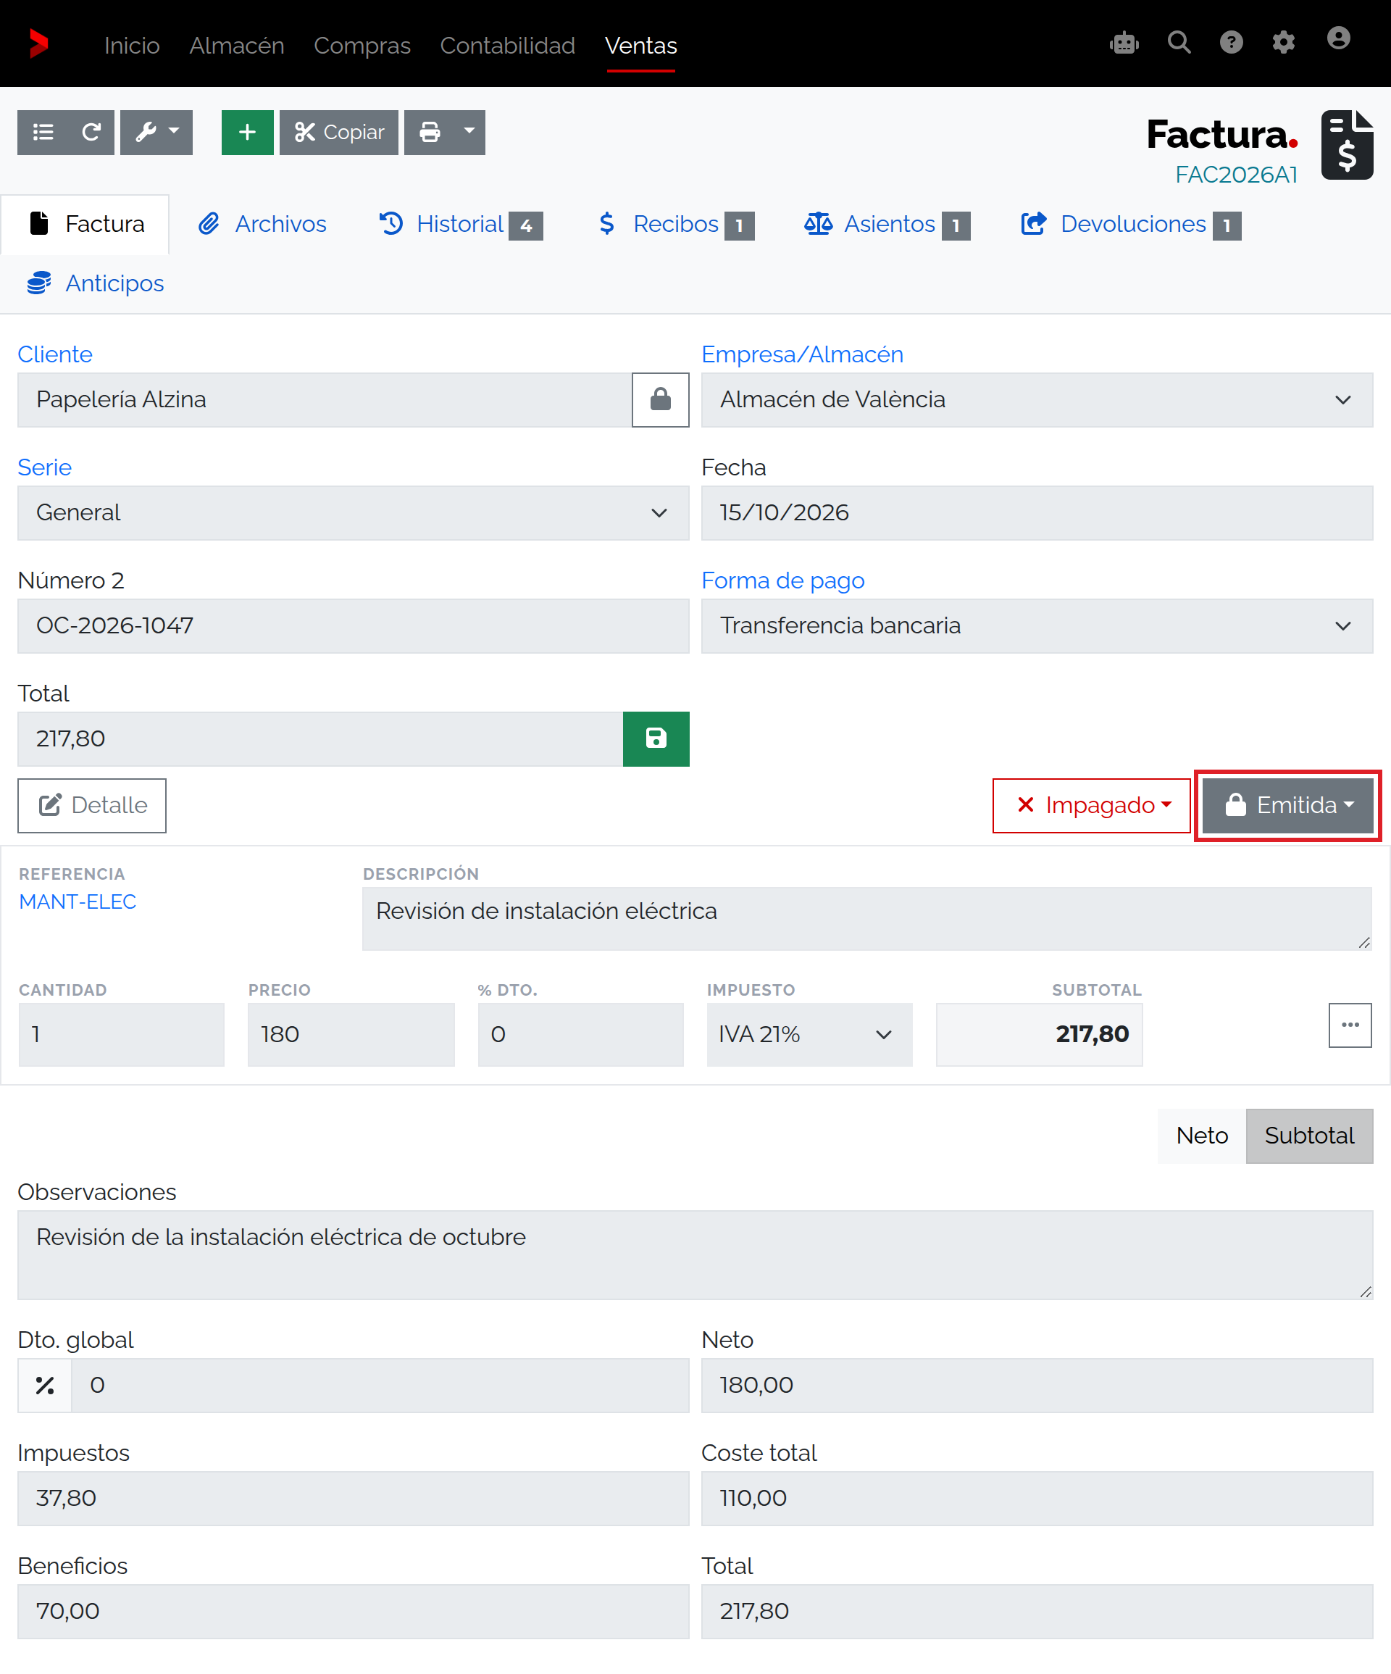Screen dimensions: 1391x1674
Task: Switch to the Asientos tab
Action: tap(887, 224)
